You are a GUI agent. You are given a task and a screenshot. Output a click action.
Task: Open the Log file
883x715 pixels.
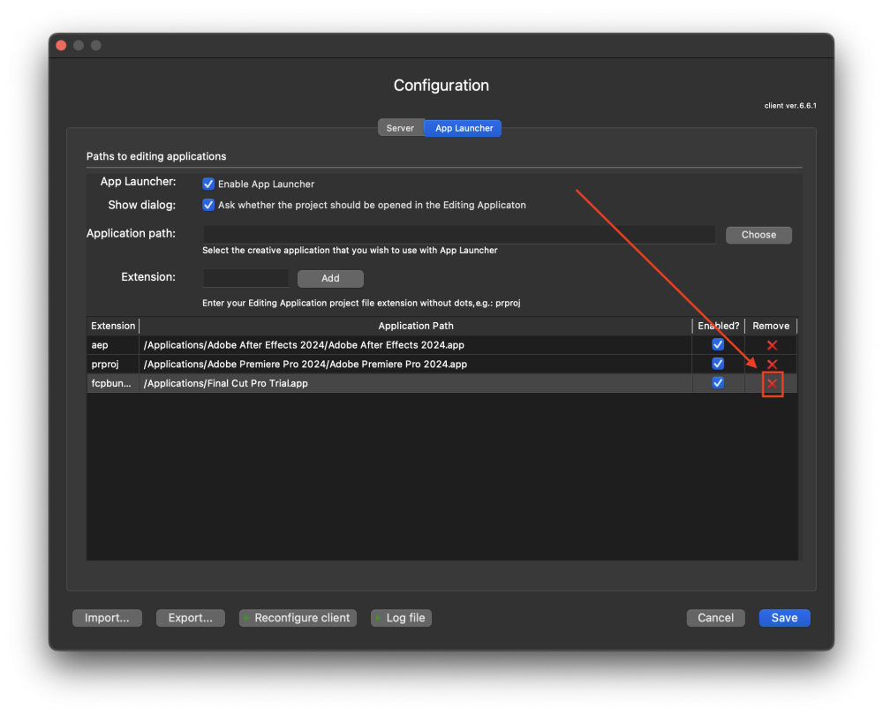tap(401, 618)
